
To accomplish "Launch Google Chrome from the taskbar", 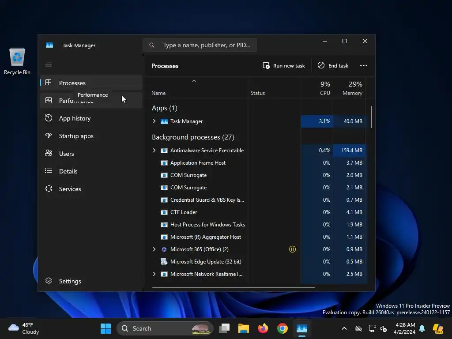I will point(282,328).
